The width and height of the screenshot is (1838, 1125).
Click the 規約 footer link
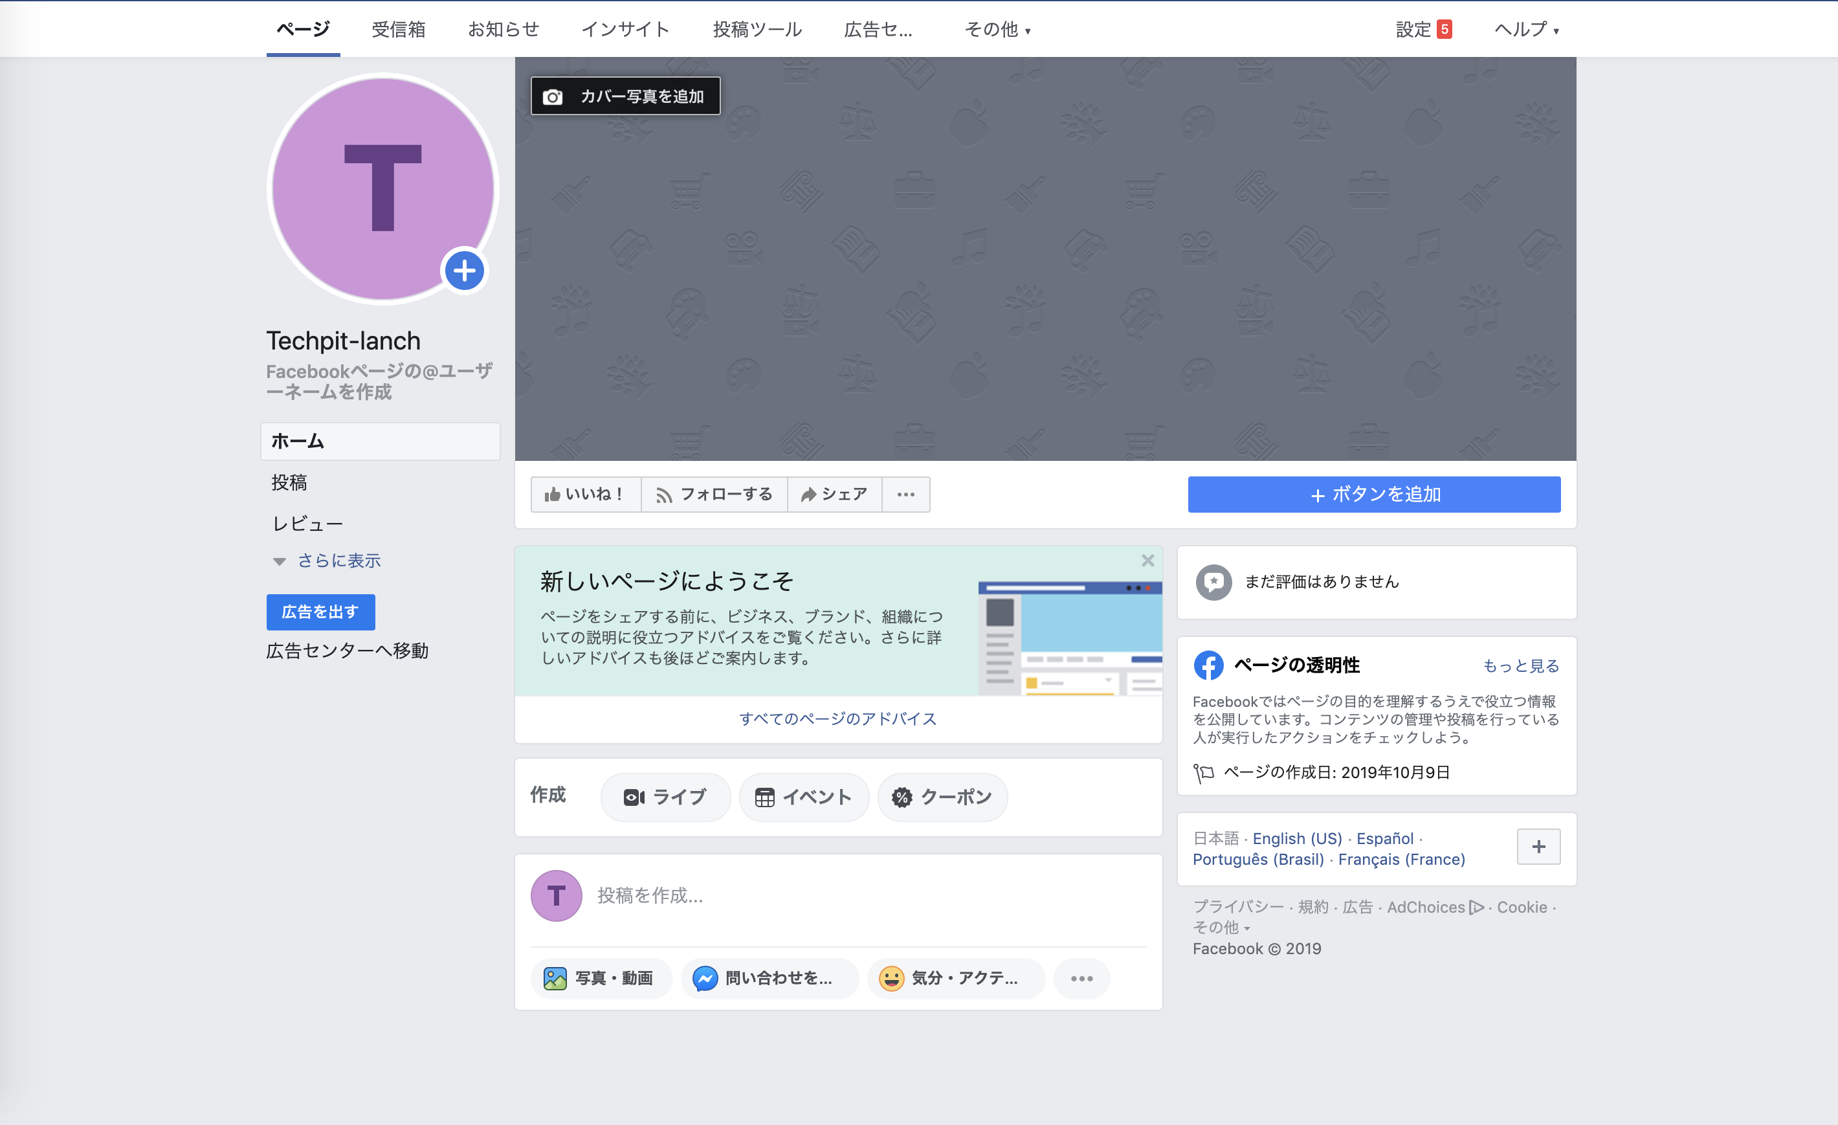point(1314,907)
